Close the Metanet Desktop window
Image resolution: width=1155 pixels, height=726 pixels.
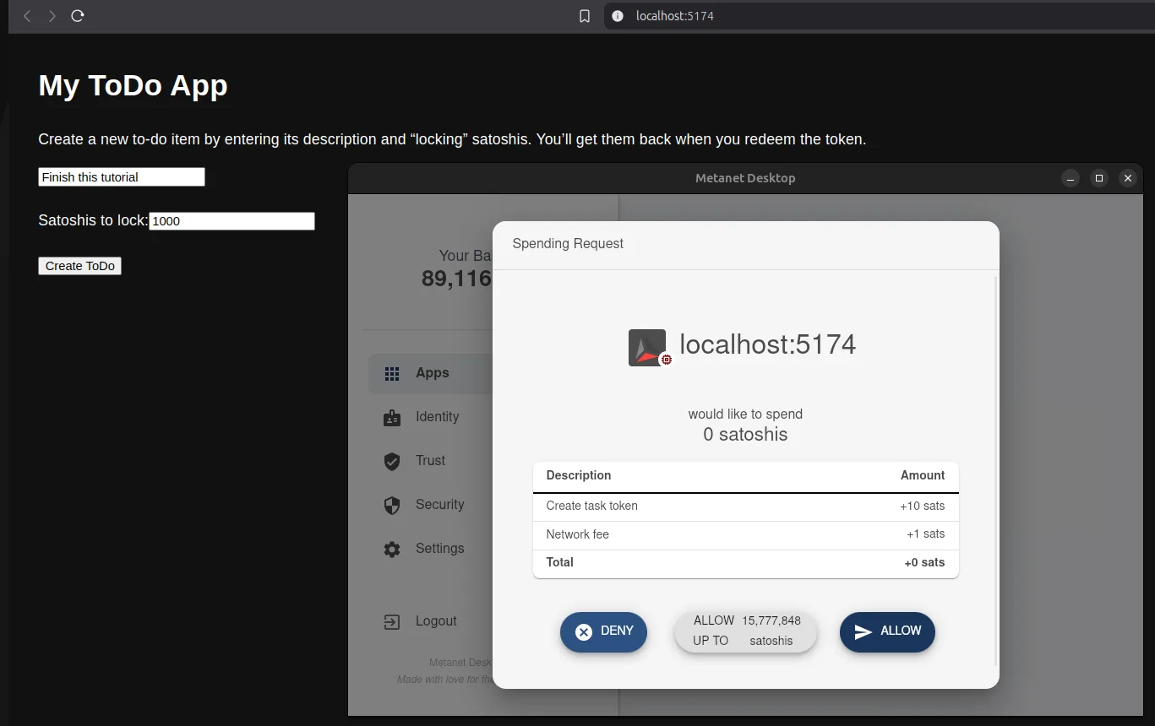(1127, 178)
